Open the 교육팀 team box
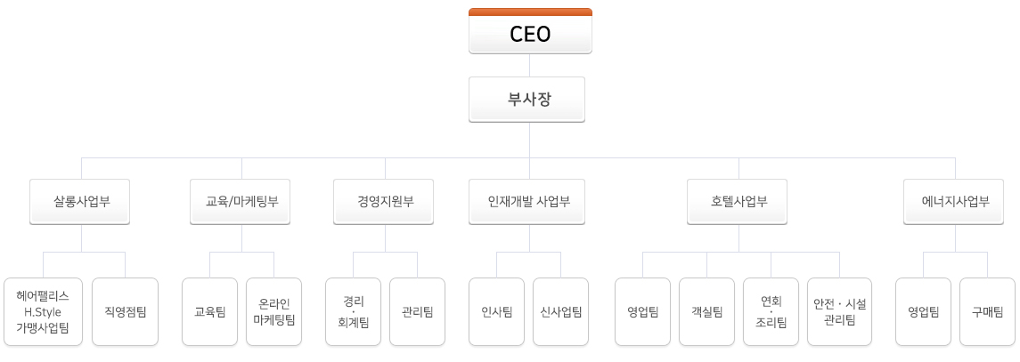This screenshot has height=362, width=1020. pos(209,312)
